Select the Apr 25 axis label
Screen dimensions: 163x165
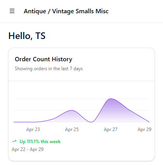[72, 130]
